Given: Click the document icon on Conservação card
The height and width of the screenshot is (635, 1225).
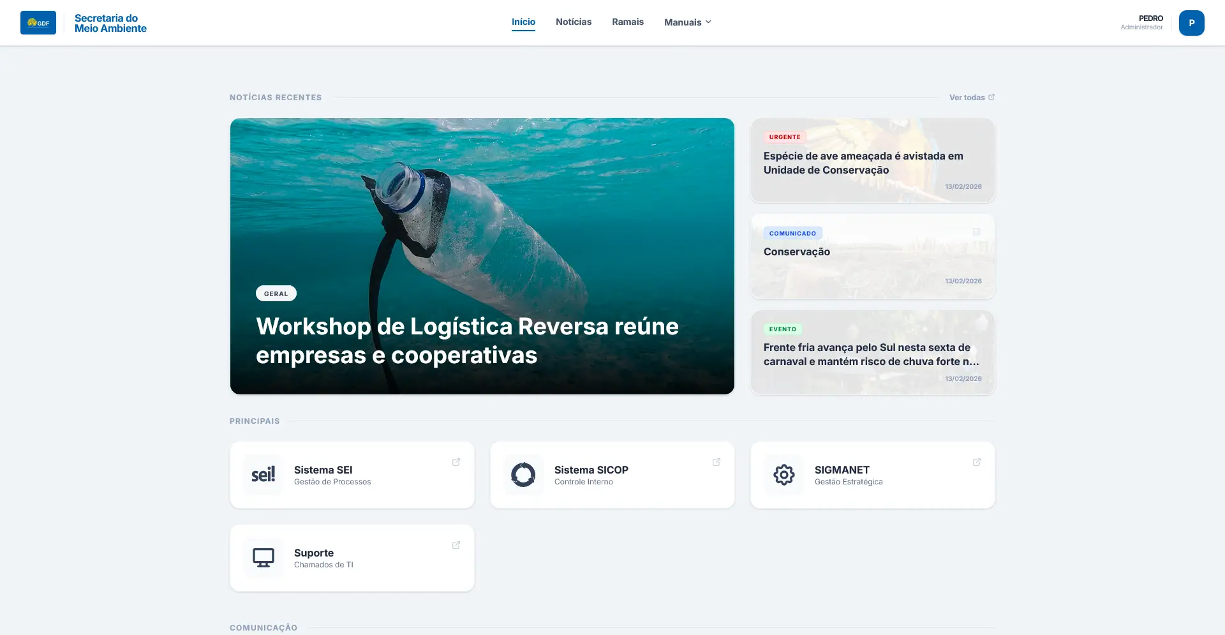Looking at the screenshot, I should click(976, 232).
